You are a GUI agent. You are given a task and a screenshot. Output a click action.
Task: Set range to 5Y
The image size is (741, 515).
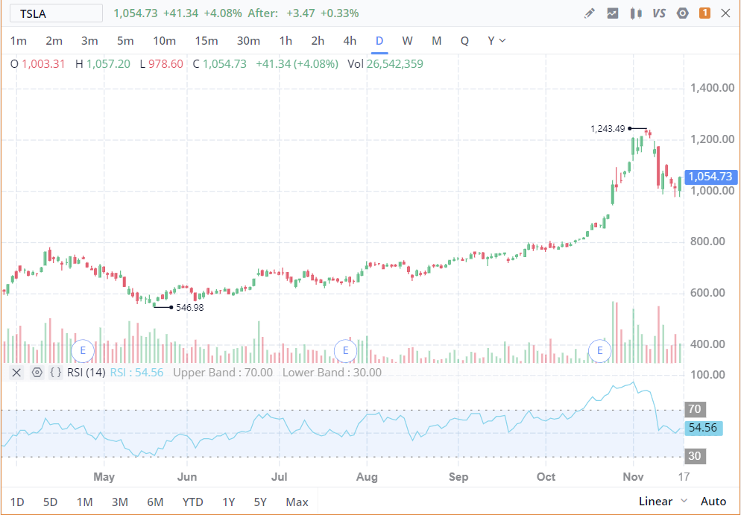[260, 502]
